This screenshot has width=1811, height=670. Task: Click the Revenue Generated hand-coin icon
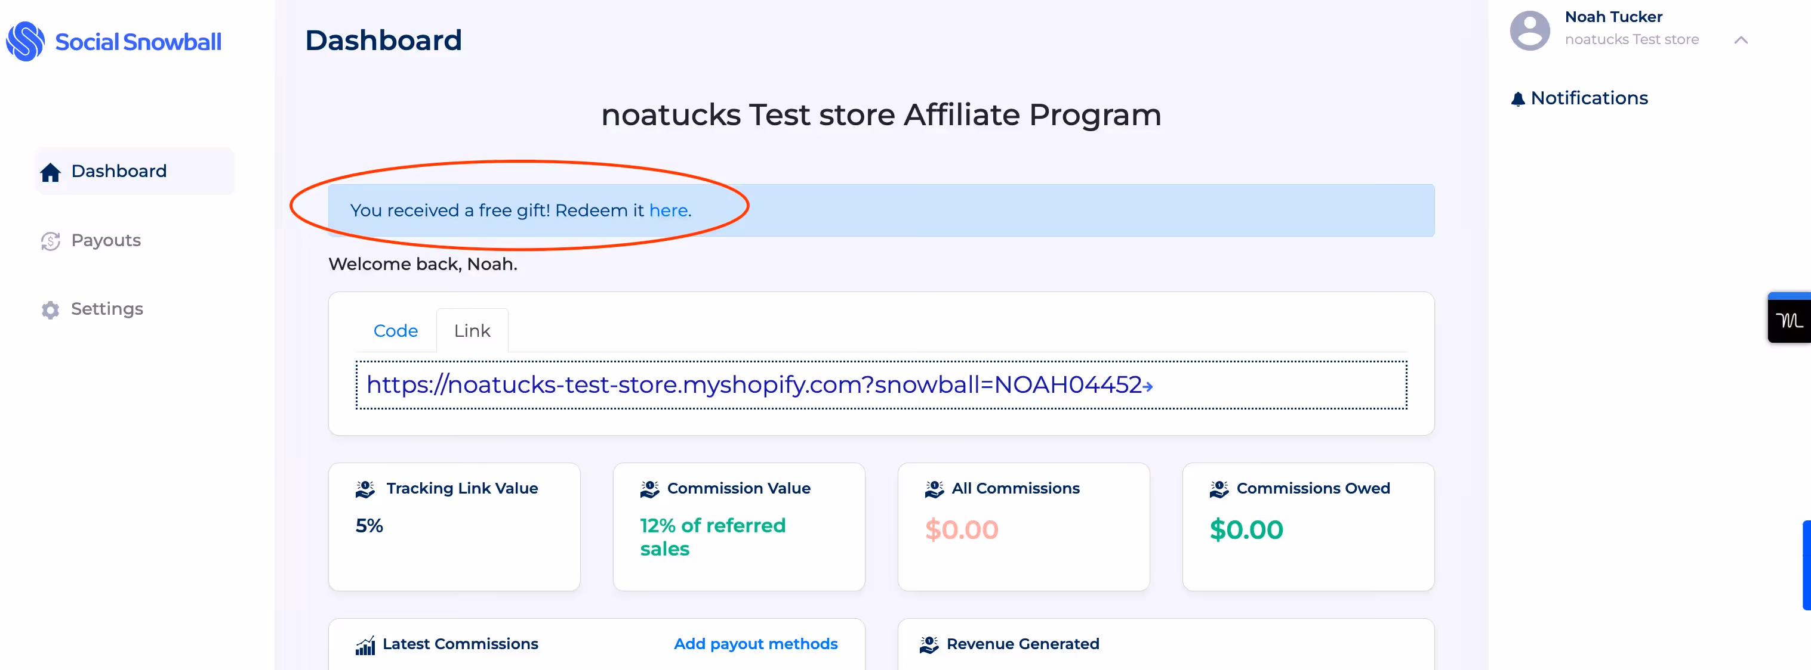click(929, 644)
